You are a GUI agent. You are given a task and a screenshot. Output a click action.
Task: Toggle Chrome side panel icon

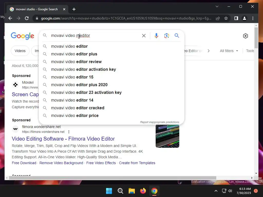tap(236, 18)
